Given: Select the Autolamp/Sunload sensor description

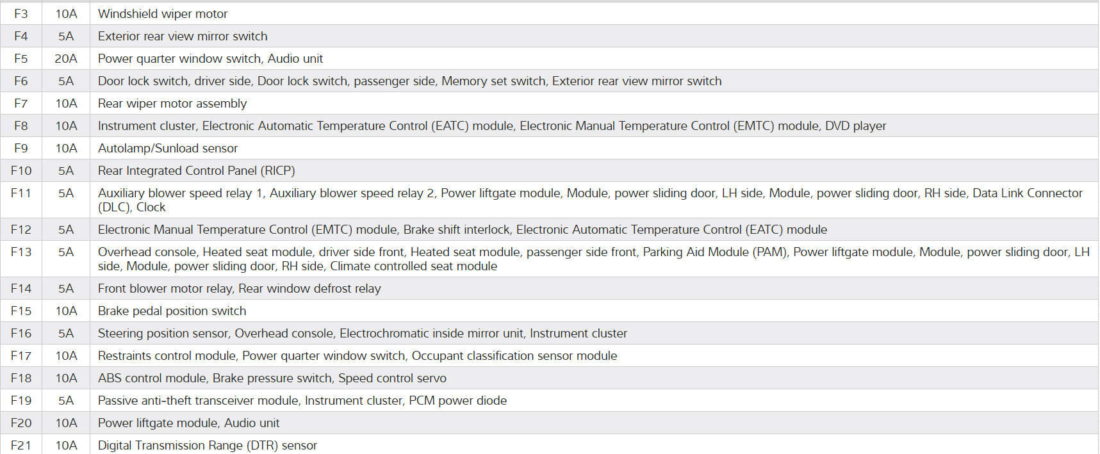Looking at the screenshot, I should (x=168, y=148).
